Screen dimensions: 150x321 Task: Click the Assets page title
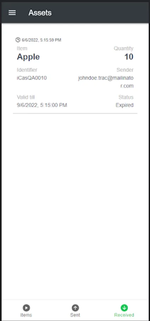[x=40, y=13]
